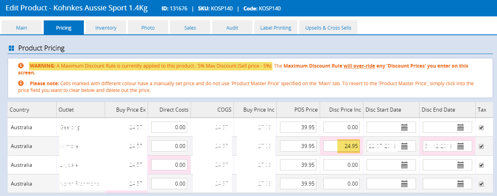Open Disc End Date calendar for Geelong row
The image size is (497, 196).
(460, 128)
